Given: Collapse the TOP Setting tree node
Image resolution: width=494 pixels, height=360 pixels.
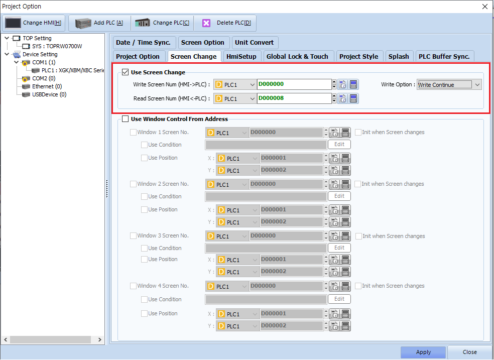Looking at the screenshot, I should coord(7,38).
